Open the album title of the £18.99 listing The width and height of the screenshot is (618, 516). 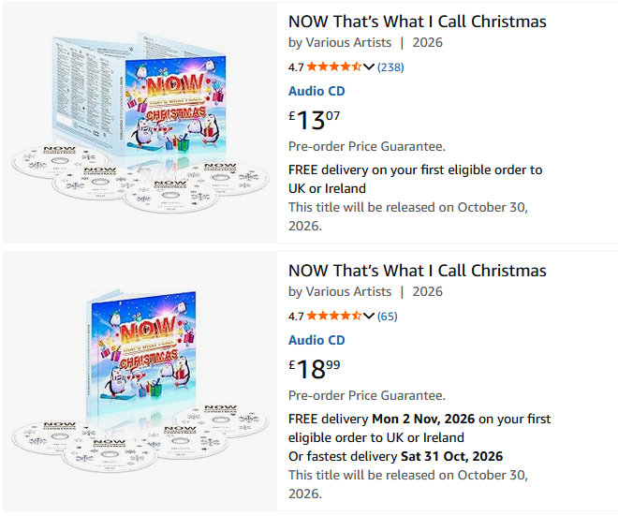point(417,271)
